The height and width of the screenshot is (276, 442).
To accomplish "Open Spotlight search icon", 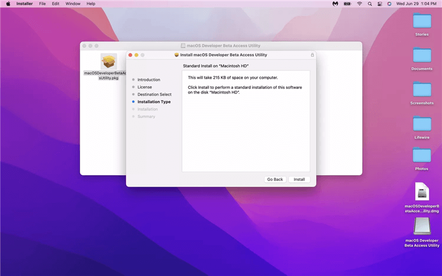I will coord(370,3).
